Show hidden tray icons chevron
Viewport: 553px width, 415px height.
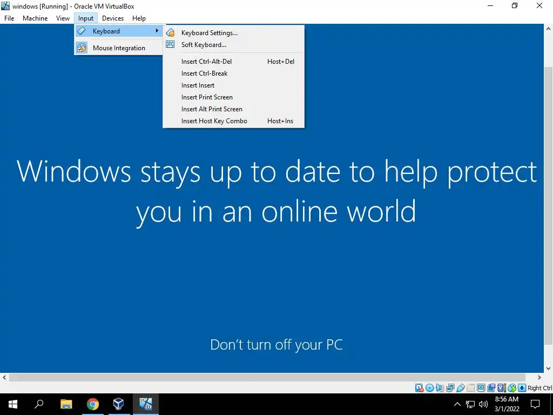click(457, 404)
